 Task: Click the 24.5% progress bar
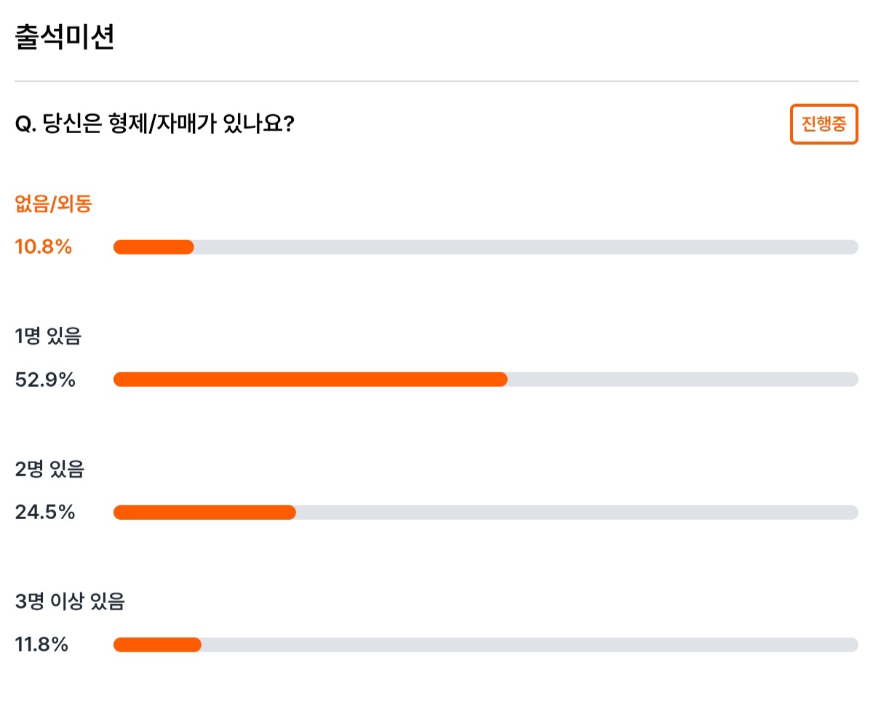click(486, 513)
